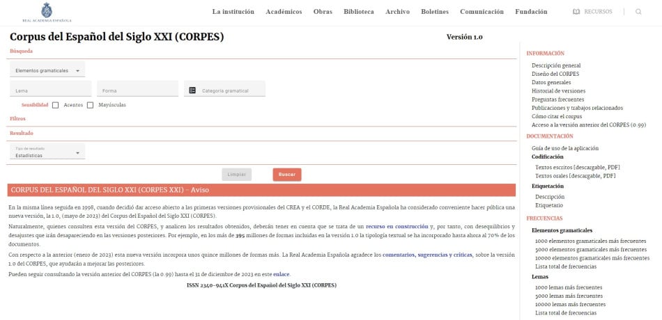The width and height of the screenshot is (662, 320).
Task: Click the Real Academia Española logo
Action: (x=47, y=13)
